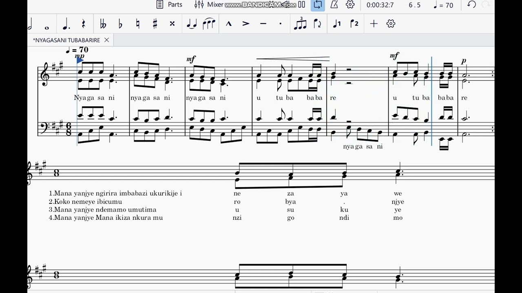Image resolution: width=522 pixels, height=293 pixels.
Task: Select the first mf dynamic marking
Action: click(x=191, y=59)
